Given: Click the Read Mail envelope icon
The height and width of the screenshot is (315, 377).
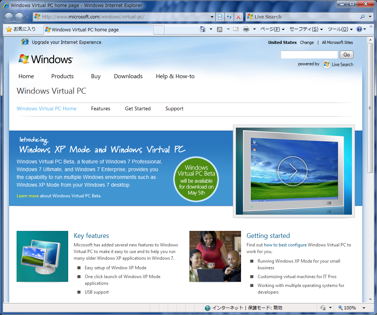Looking at the screenshot, I should (236, 30).
